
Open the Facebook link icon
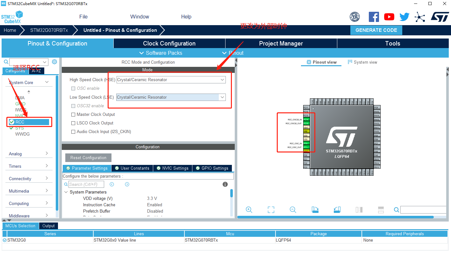point(374,17)
